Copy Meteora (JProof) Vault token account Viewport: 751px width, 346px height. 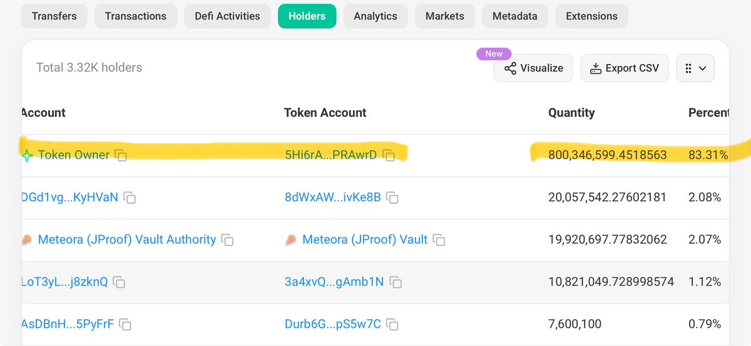[439, 240]
